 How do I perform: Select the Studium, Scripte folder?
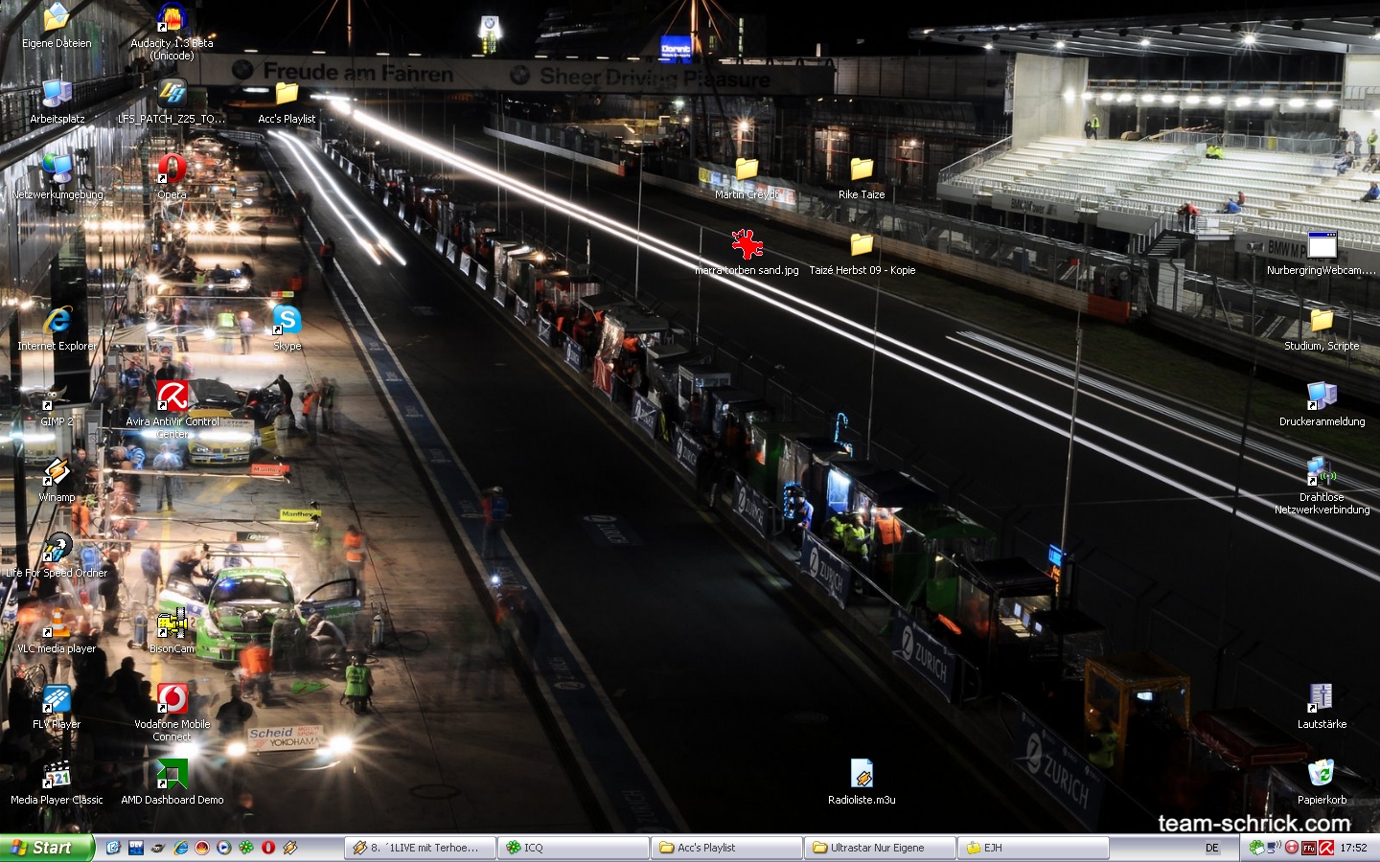coord(1322,329)
